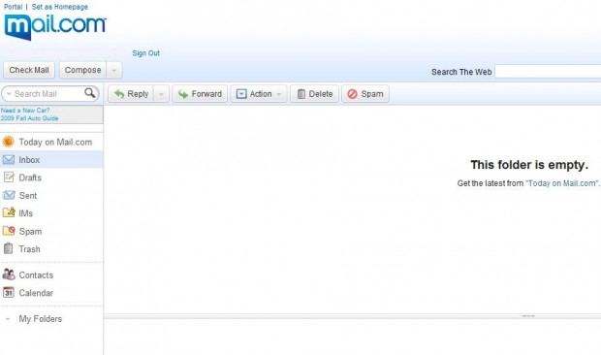The image size is (601, 355).
Task: Click the Sent envelope icon
Action: pyautogui.click(x=9, y=195)
